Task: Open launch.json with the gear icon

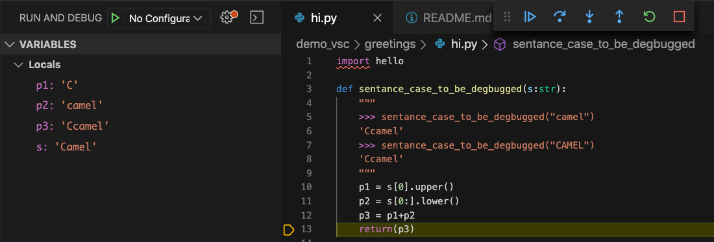Action: (227, 18)
